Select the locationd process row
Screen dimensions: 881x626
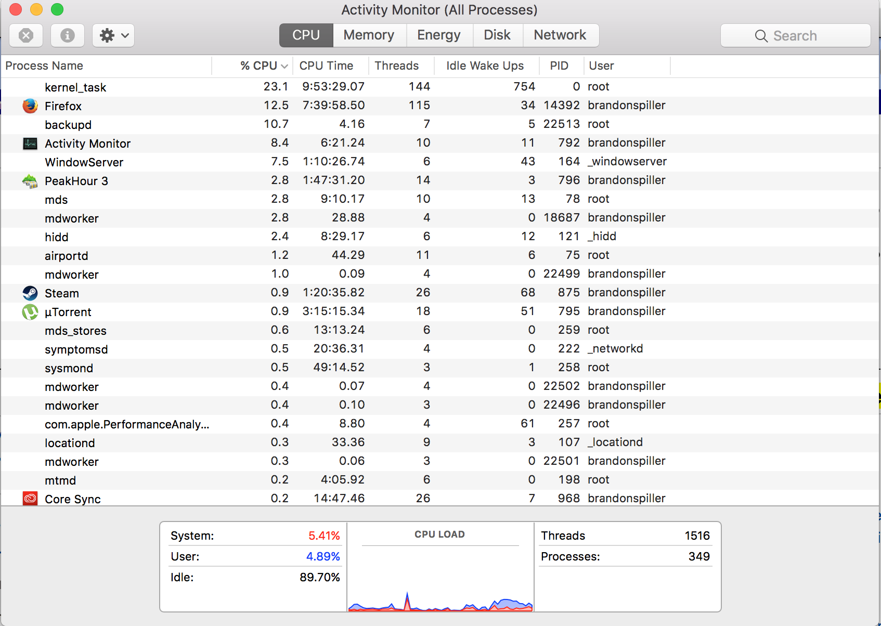click(x=440, y=442)
